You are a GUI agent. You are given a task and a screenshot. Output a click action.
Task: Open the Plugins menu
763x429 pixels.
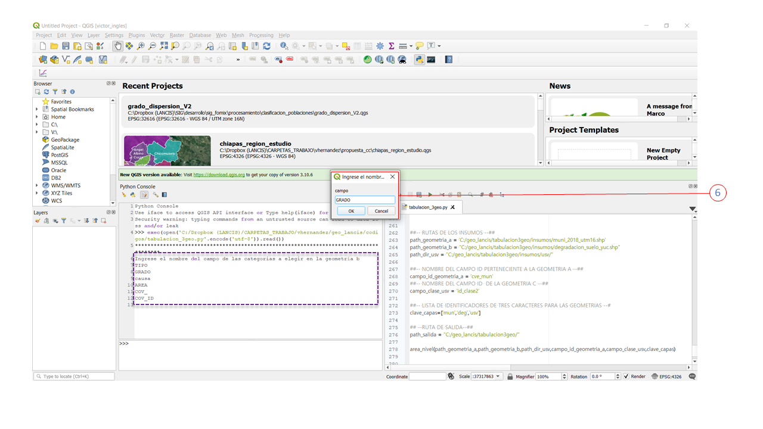pos(137,35)
